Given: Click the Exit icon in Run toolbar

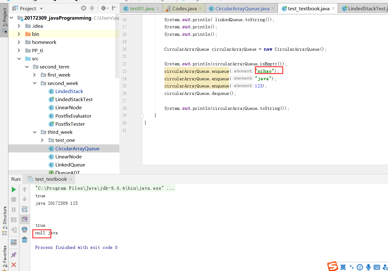Looking at the screenshot, I should pyautogui.click(x=14, y=230).
